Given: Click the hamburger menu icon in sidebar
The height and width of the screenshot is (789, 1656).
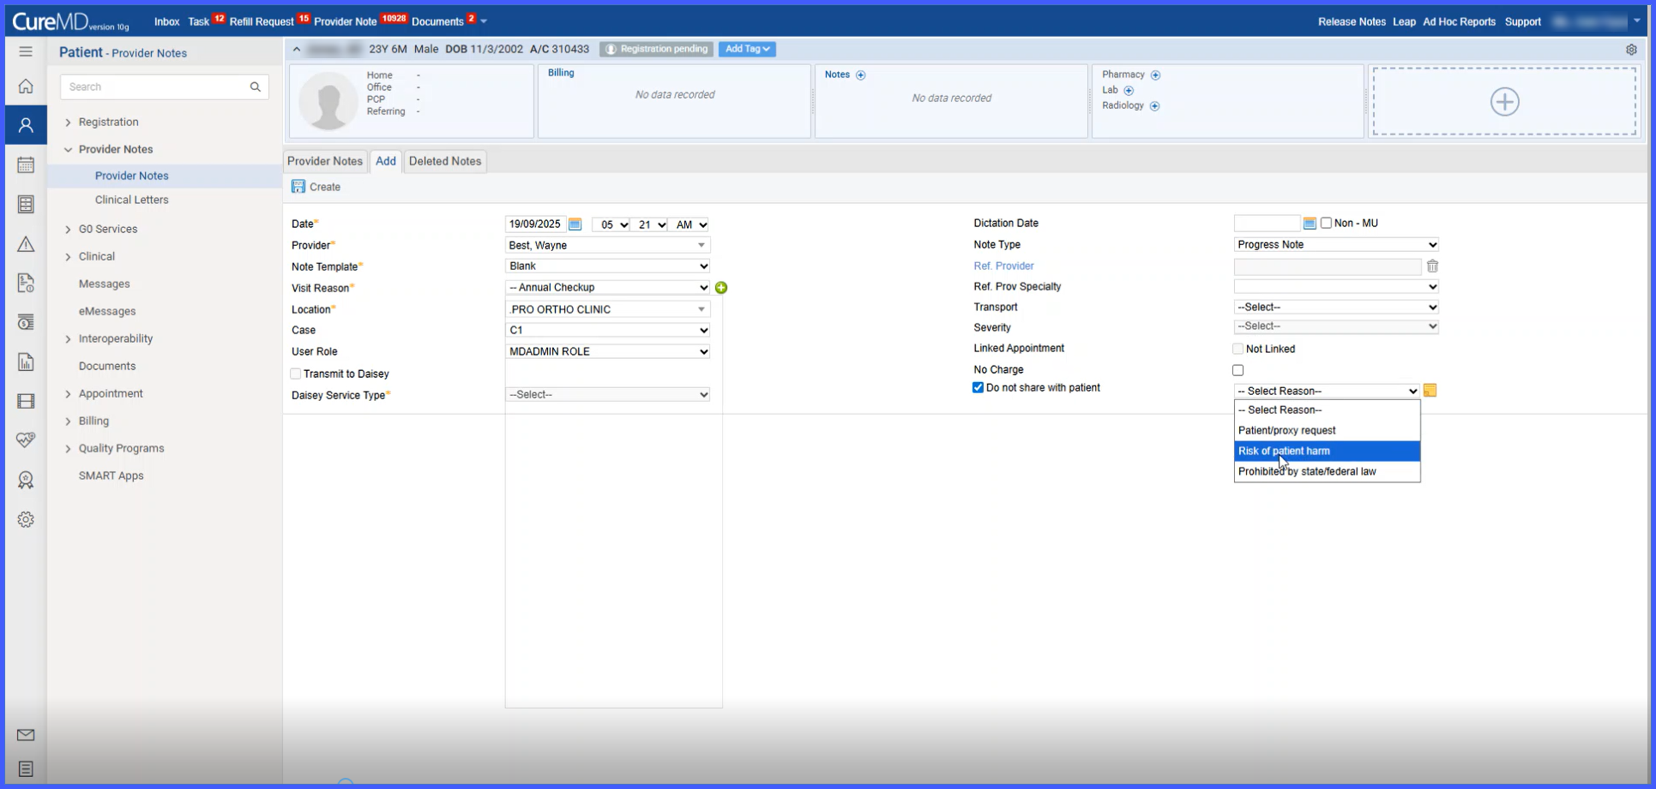Looking at the screenshot, I should (26, 51).
